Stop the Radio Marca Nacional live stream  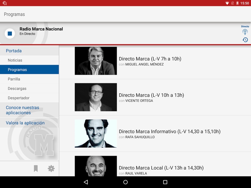pyautogui.click(x=10, y=34)
